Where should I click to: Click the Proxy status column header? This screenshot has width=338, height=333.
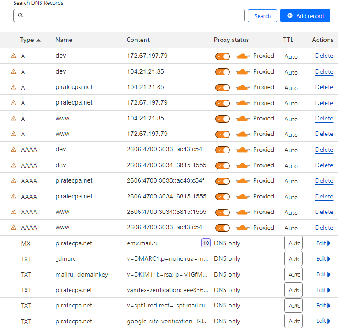point(231,40)
